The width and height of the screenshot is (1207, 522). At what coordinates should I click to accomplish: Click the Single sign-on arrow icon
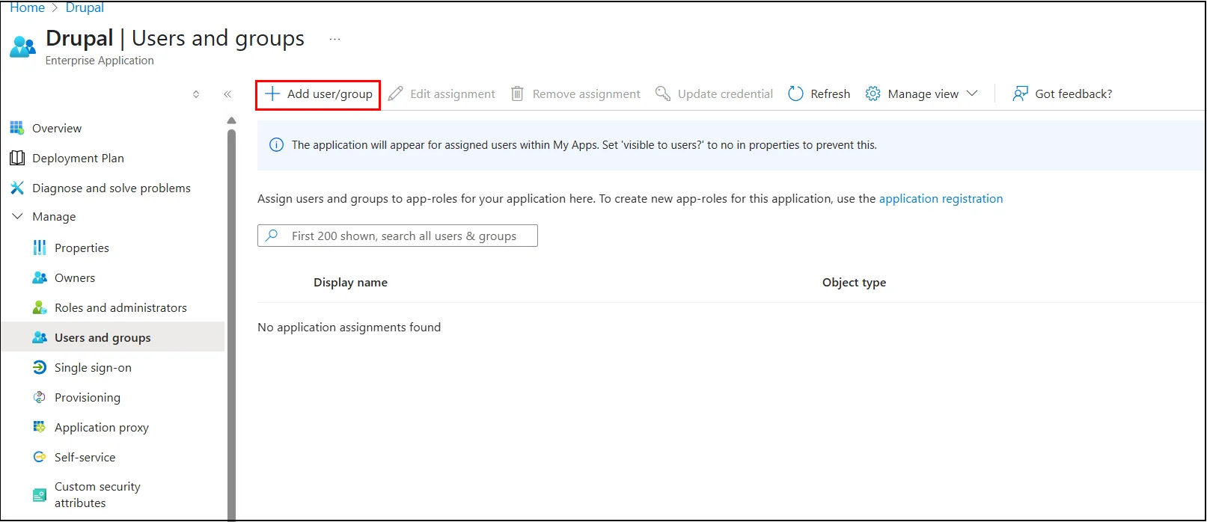point(40,367)
